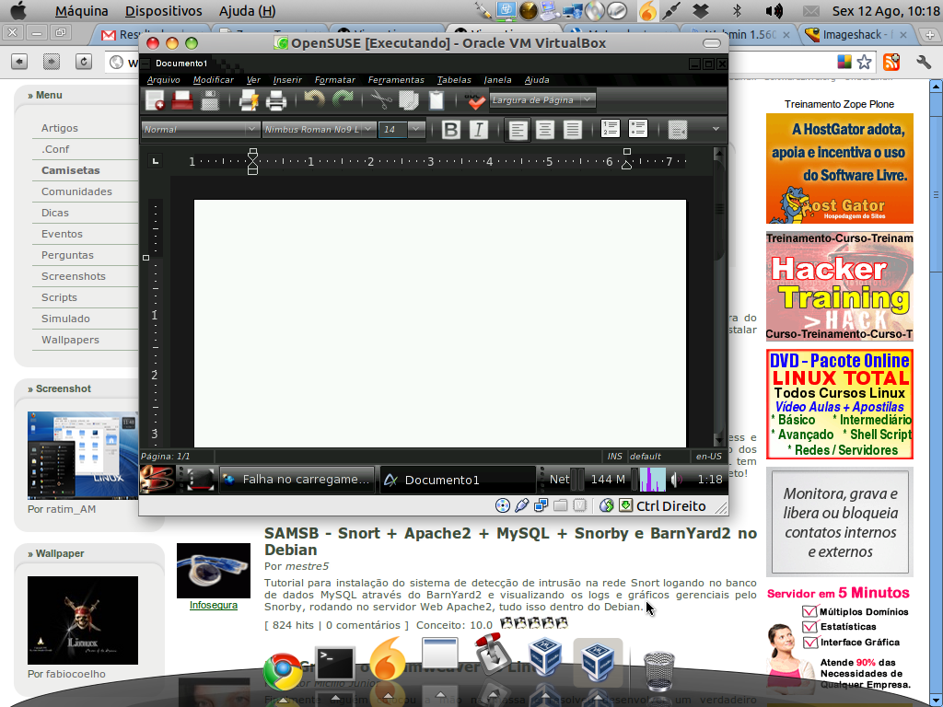Toggle numbered list button
The height and width of the screenshot is (707, 943).
pos(610,129)
